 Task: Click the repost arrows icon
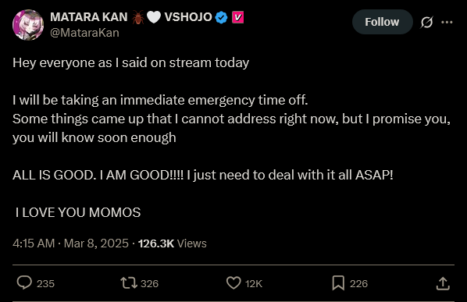(x=129, y=283)
